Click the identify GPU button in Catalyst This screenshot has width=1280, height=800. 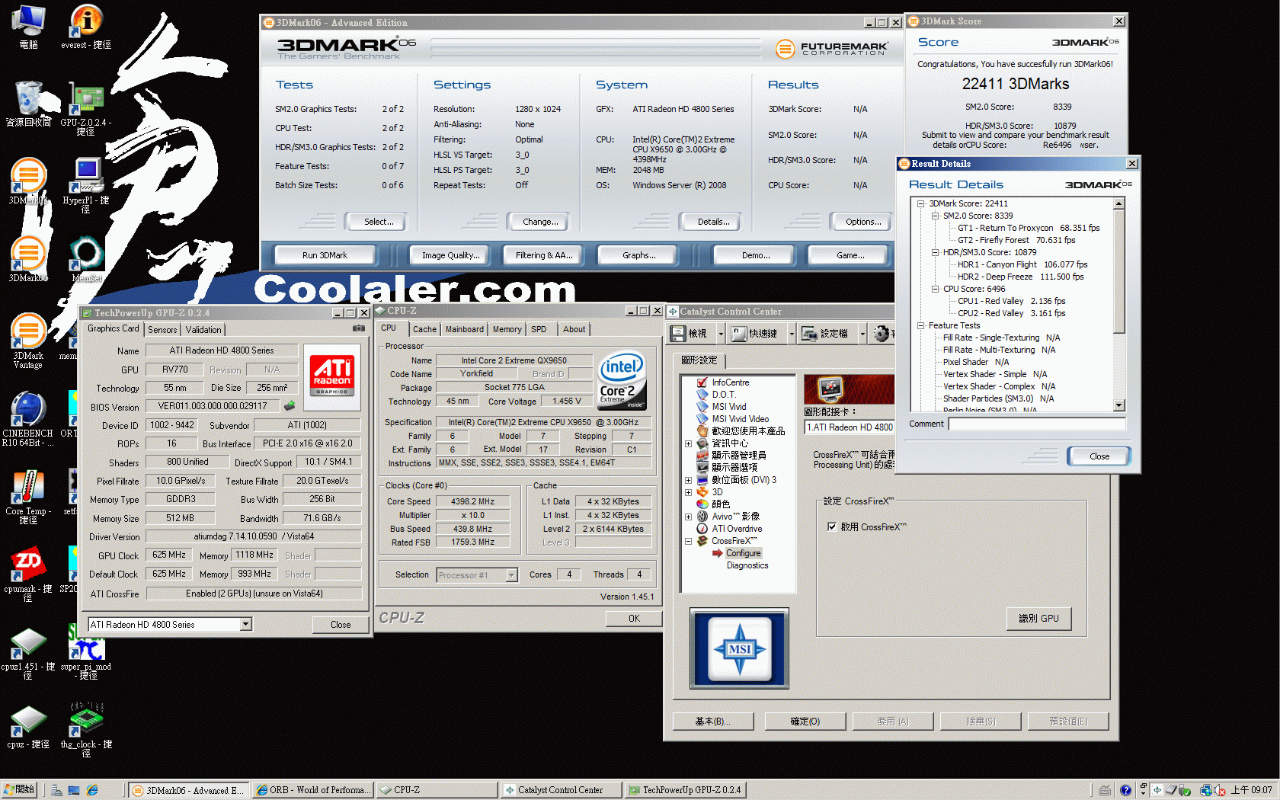point(1038,618)
